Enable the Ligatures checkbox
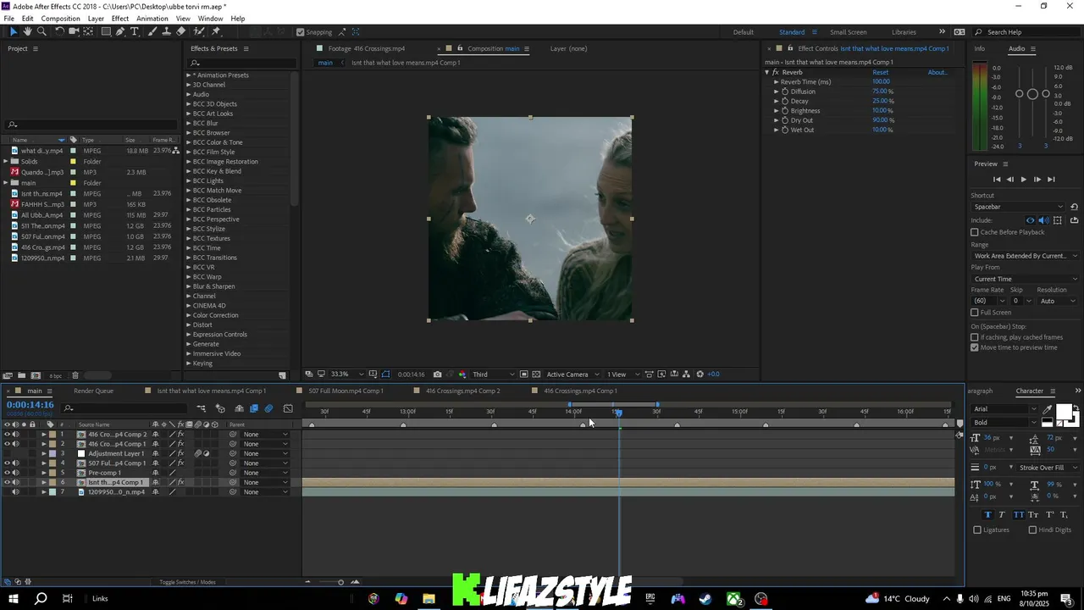The image size is (1084, 610). pyautogui.click(x=977, y=530)
